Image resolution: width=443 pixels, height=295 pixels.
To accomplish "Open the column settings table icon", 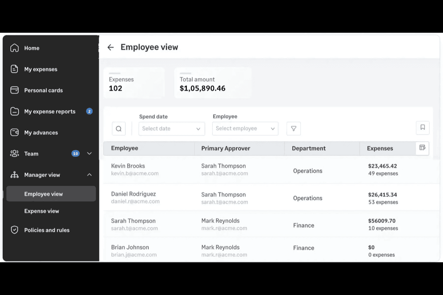I will click(x=422, y=148).
